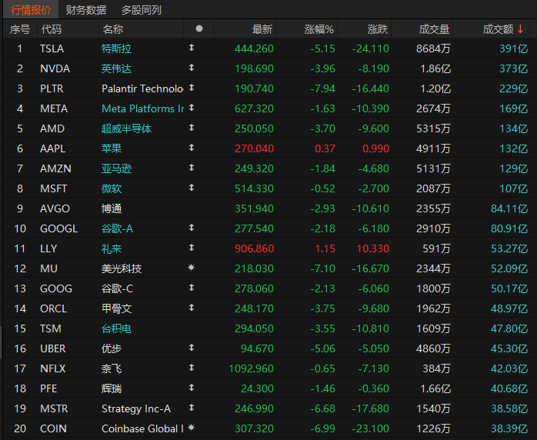Image resolution: width=537 pixels, height=440 pixels.
Task: Sort the table by 涨幅% column
Action: pyautogui.click(x=319, y=29)
